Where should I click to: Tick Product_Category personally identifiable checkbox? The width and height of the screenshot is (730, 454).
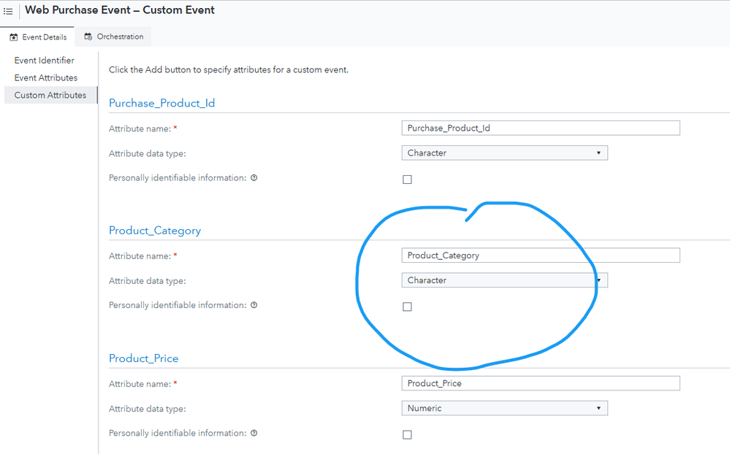click(408, 307)
